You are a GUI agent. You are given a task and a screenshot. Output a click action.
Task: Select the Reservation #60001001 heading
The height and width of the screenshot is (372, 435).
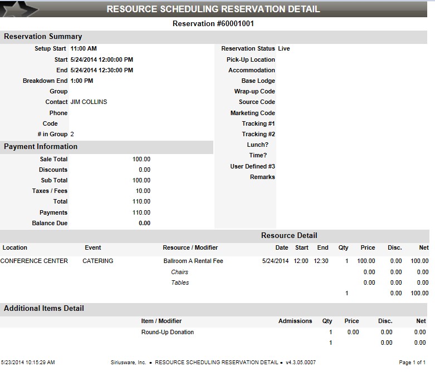214,24
